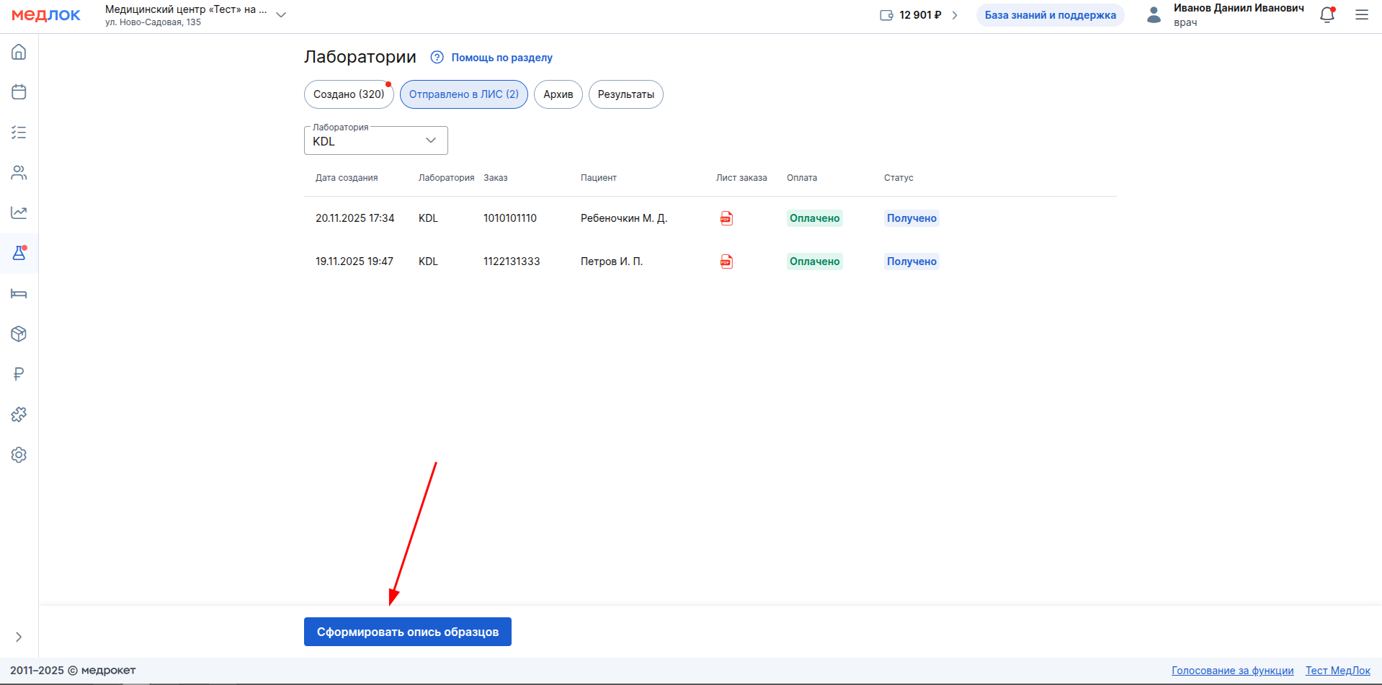Viewport: 1382px width, 685px height.
Task: Open the analytics chart sidebar icon
Action: pyautogui.click(x=19, y=213)
